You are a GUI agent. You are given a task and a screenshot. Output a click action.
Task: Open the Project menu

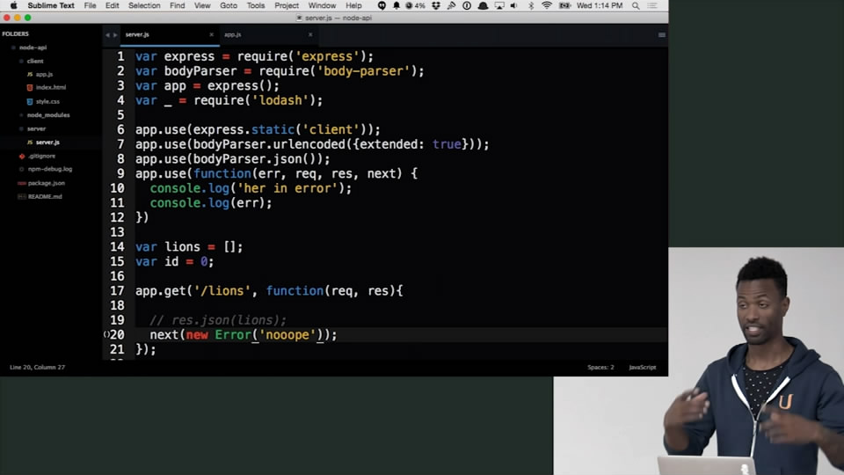pyautogui.click(x=287, y=5)
